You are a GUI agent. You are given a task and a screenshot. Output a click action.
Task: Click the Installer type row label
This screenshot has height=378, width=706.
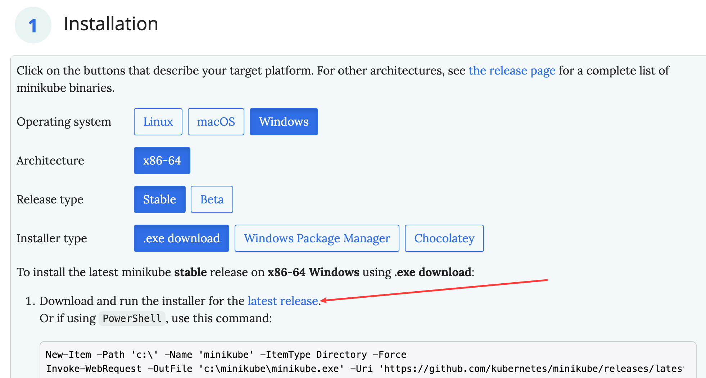tap(52, 238)
